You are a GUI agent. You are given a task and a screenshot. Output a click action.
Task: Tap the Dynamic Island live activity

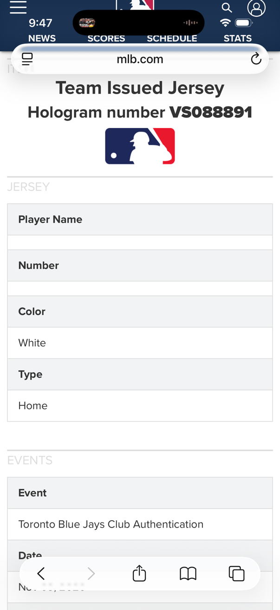coord(138,22)
